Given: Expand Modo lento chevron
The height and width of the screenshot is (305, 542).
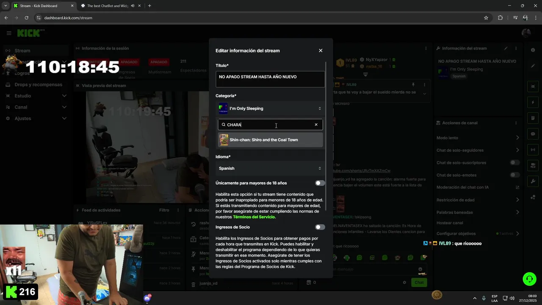Looking at the screenshot, I should (517, 138).
